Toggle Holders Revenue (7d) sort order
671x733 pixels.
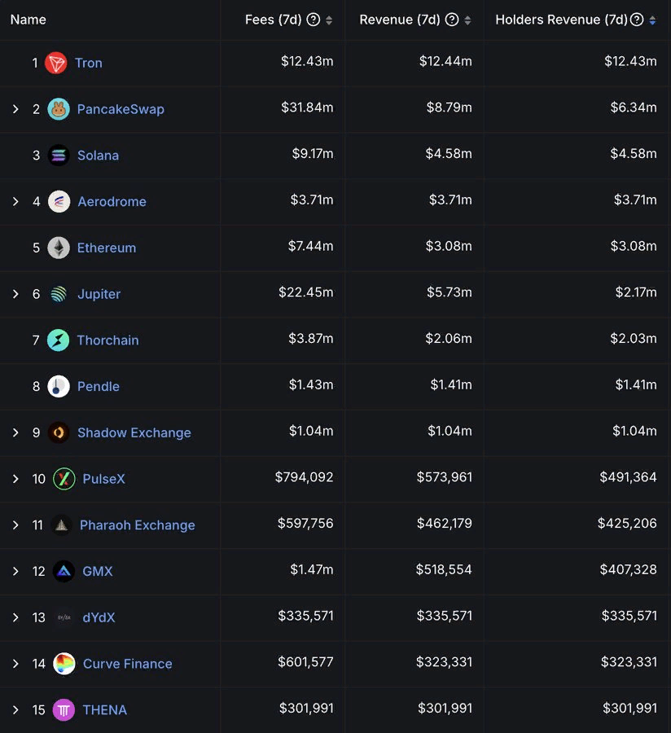652,20
